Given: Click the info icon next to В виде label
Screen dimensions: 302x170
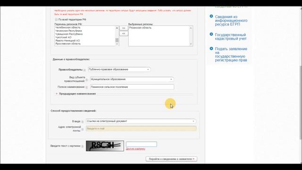Looking at the screenshot, I should click(x=83, y=122).
